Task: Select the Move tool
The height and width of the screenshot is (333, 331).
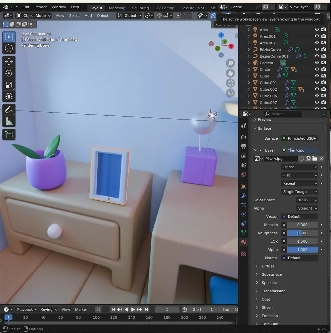Action: click(x=9, y=62)
